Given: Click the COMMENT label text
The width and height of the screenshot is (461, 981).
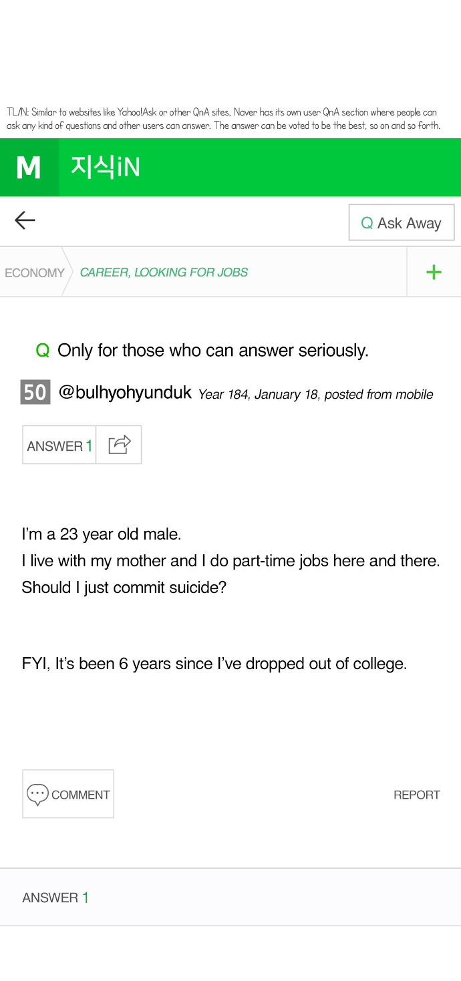Looking at the screenshot, I should [x=80, y=795].
